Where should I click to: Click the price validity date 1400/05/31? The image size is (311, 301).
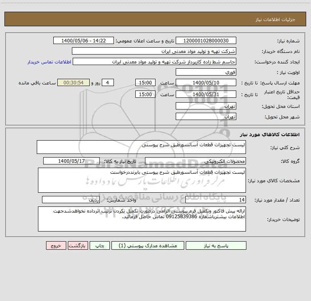coord(206,94)
